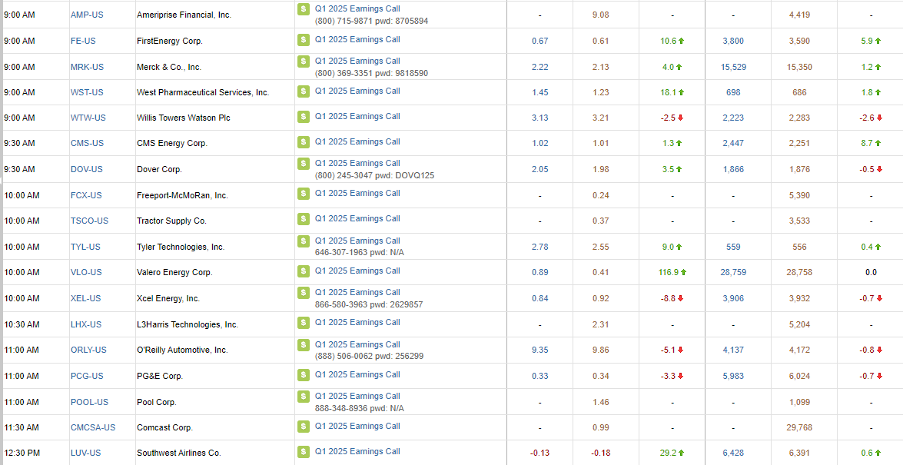This screenshot has width=903, height=465.
Task: Open the WST-US ticker link
Action: 87,92
